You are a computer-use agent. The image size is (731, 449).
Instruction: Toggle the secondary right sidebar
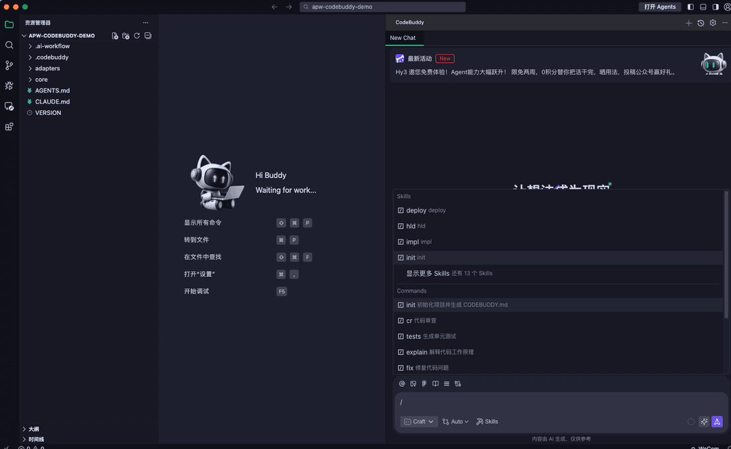715,7
